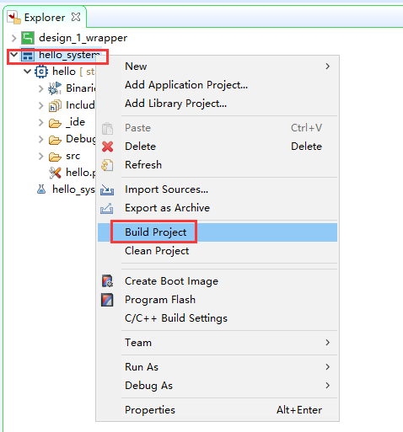
Task: Click the Program Flash icon
Action: (107, 300)
